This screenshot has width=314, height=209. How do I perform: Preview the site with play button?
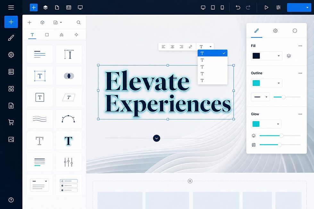pos(266,8)
